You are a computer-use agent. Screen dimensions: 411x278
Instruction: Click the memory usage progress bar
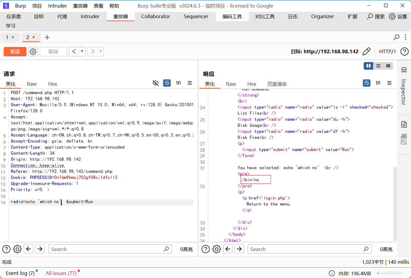pyautogui.click(x=390, y=273)
